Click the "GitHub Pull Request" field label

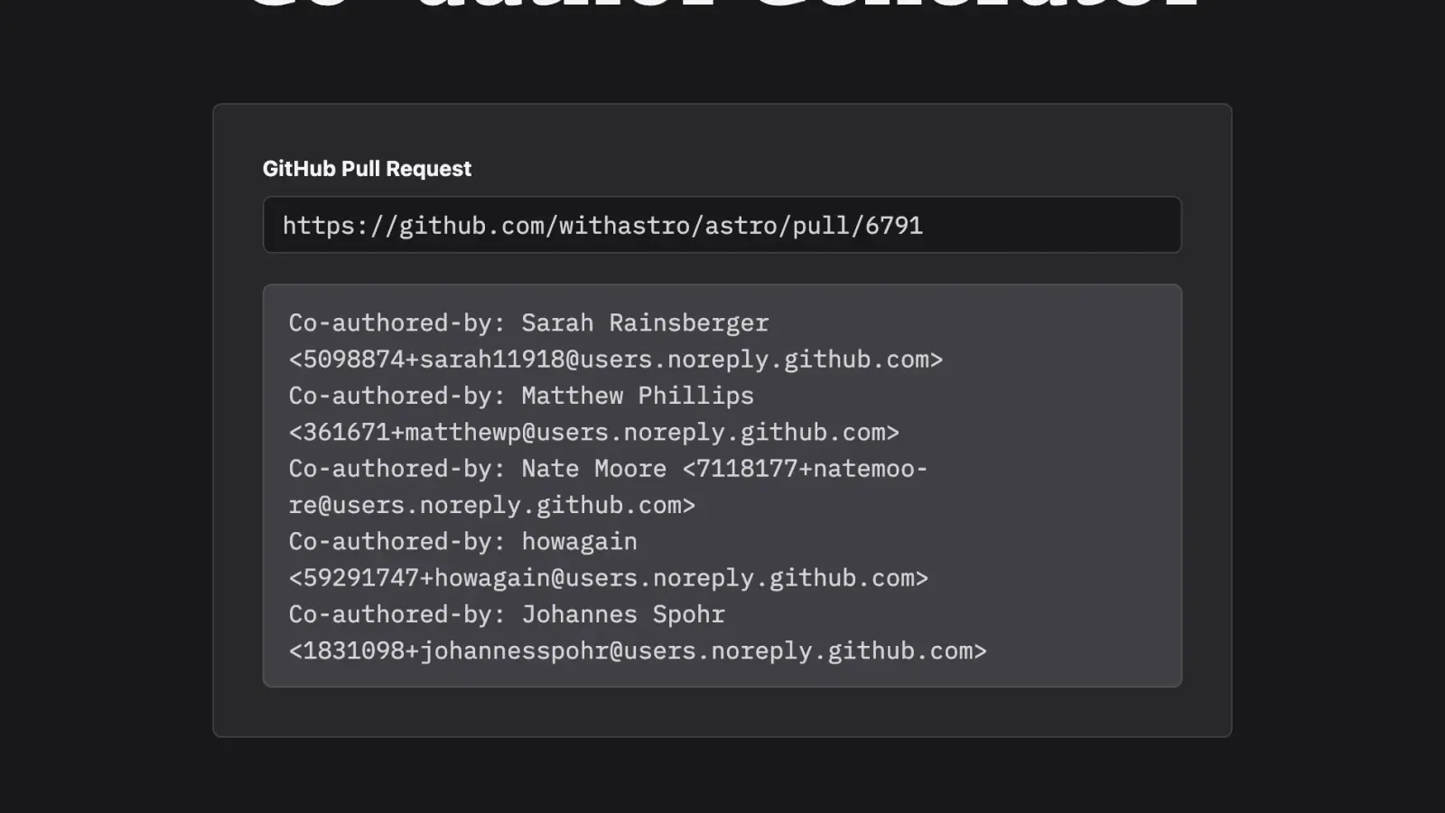point(367,169)
